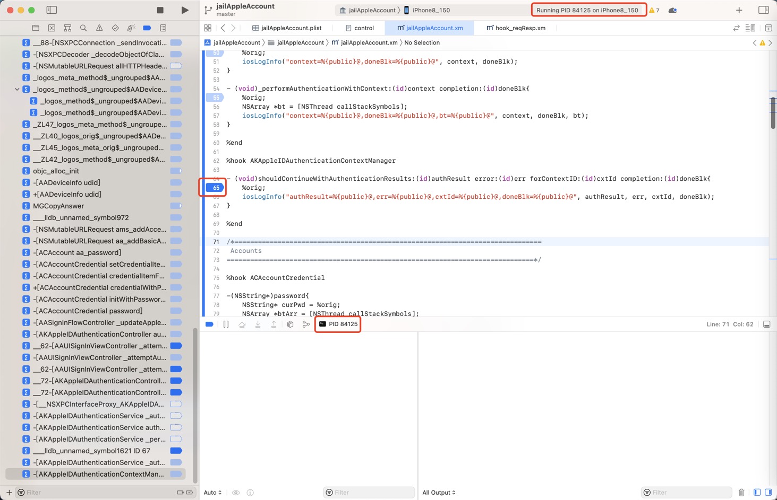Pause program execution
Screen dimensions: 777x500
[226, 324]
